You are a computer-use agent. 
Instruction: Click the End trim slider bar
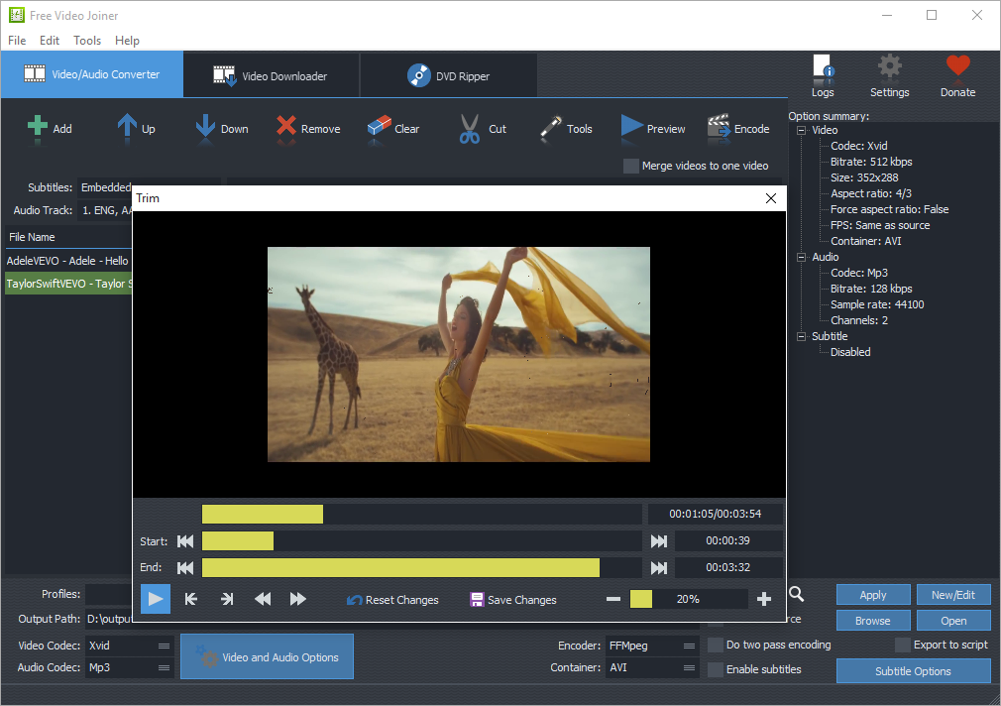(x=421, y=567)
